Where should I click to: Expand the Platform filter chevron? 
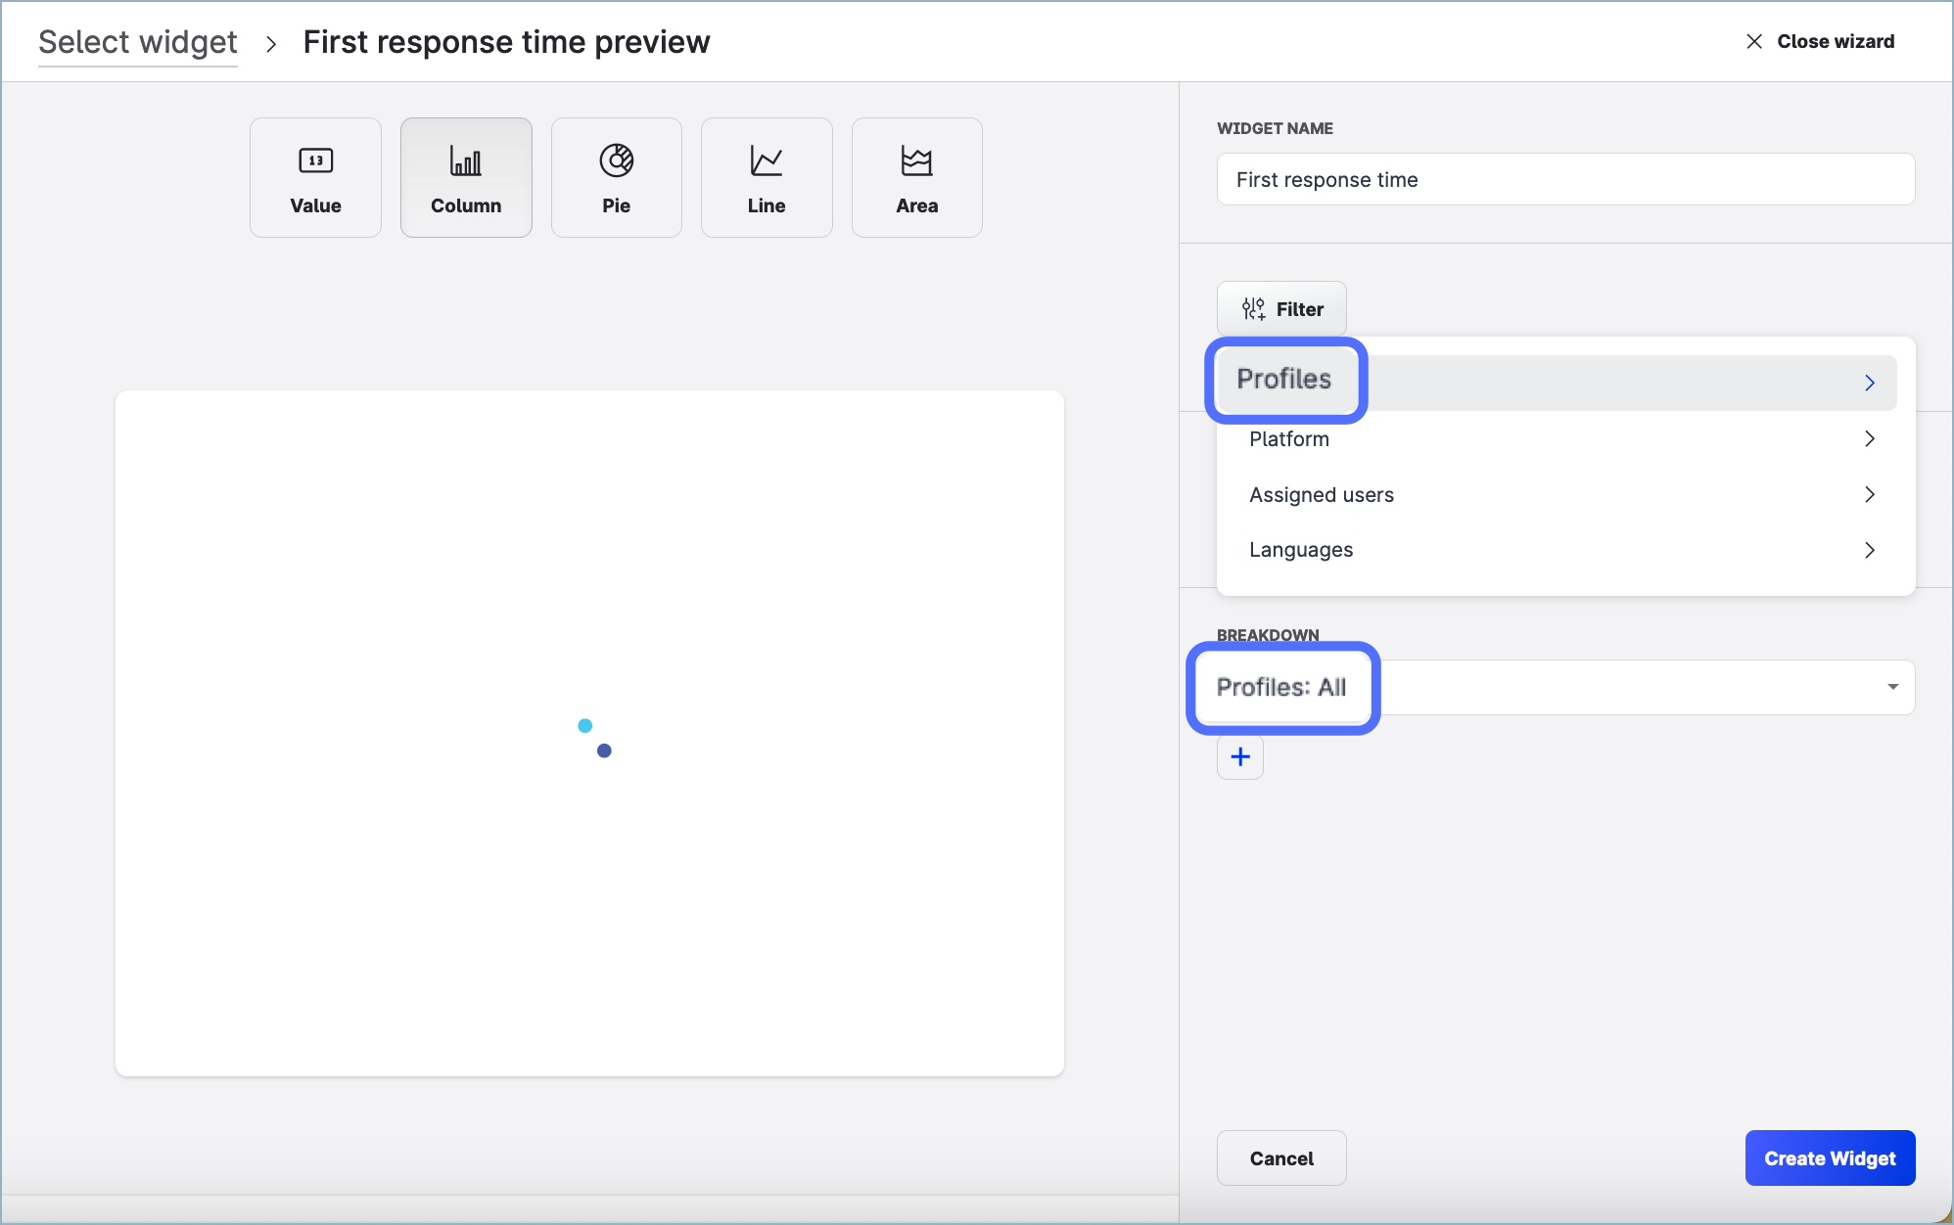[x=1869, y=439]
